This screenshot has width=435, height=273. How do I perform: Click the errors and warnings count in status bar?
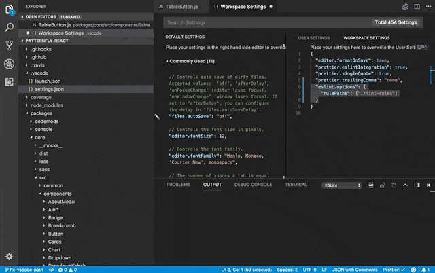[x=67, y=270]
